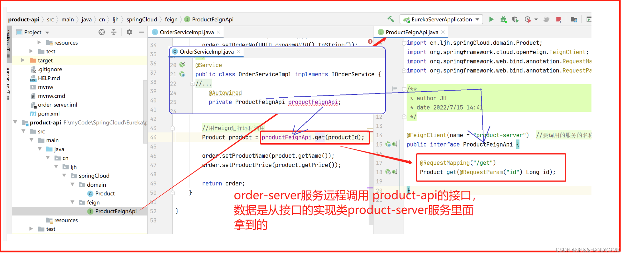
Task: Select ProductFeignApi interface in tree
Action: (116, 211)
